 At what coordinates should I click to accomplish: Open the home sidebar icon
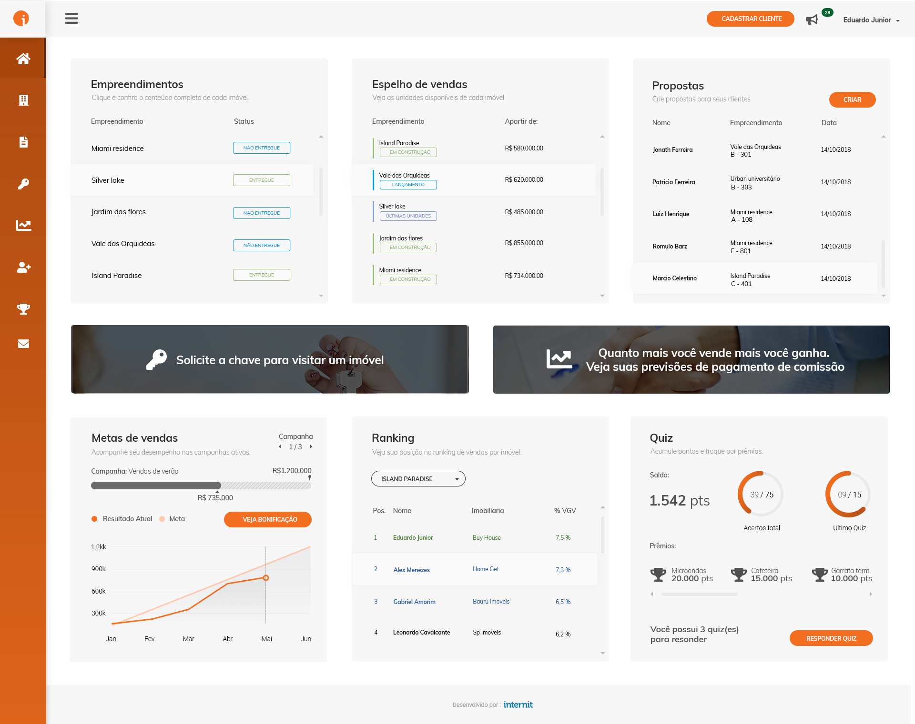pyautogui.click(x=23, y=59)
